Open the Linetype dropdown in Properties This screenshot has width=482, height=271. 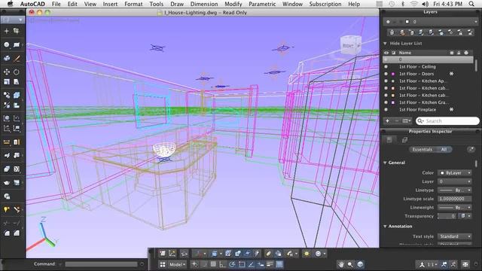coord(454,190)
